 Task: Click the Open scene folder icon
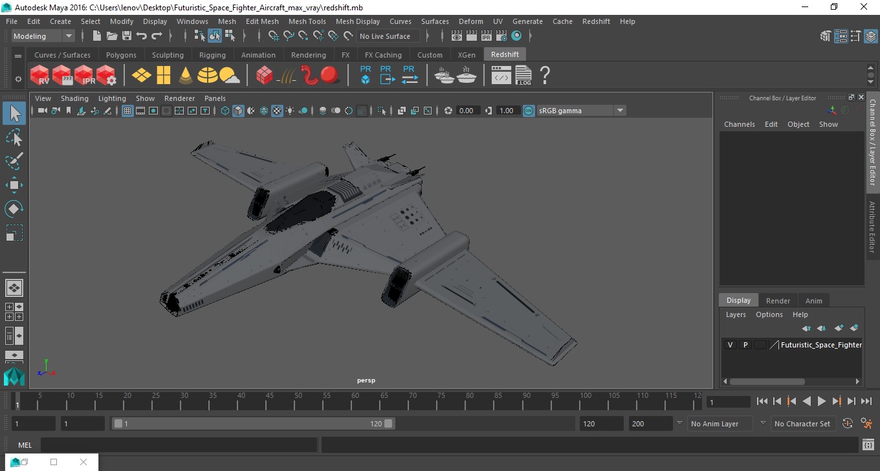[112, 36]
